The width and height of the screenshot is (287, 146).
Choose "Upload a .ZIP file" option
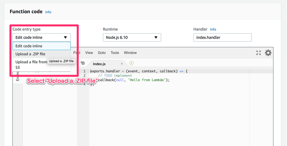tap(30, 54)
